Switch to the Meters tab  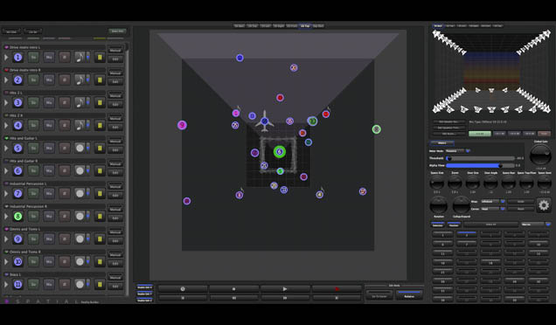click(441, 142)
